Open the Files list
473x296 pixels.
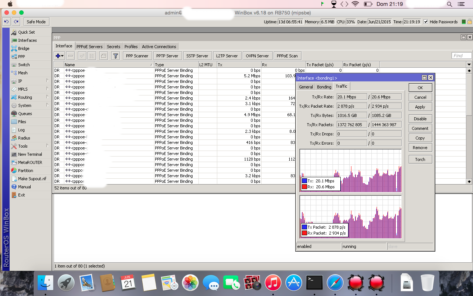(31, 122)
